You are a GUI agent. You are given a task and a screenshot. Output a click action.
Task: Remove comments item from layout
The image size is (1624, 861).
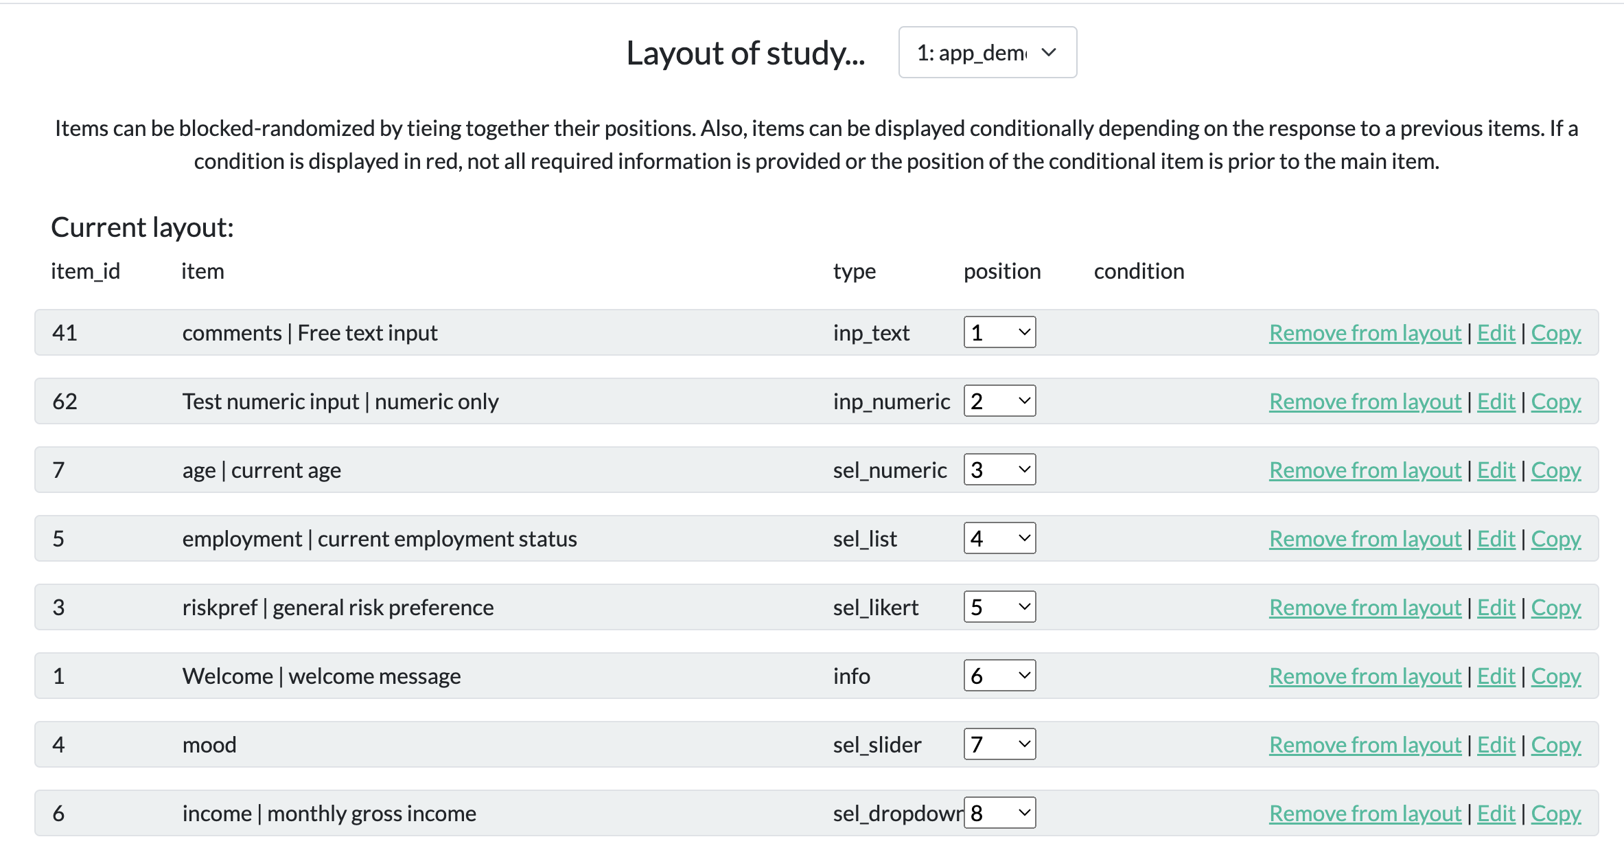pyautogui.click(x=1365, y=333)
